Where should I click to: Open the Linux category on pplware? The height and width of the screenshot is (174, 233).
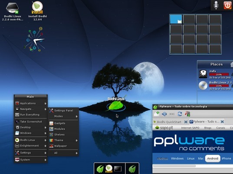(x=191, y=158)
